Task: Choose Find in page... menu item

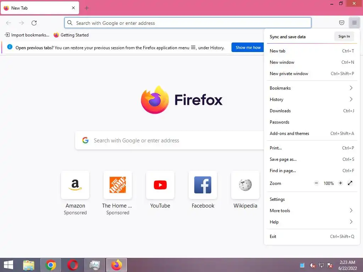Action: [x=312, y=171]
